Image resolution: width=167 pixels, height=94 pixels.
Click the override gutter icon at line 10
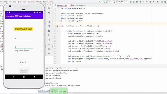pos(58,31)
